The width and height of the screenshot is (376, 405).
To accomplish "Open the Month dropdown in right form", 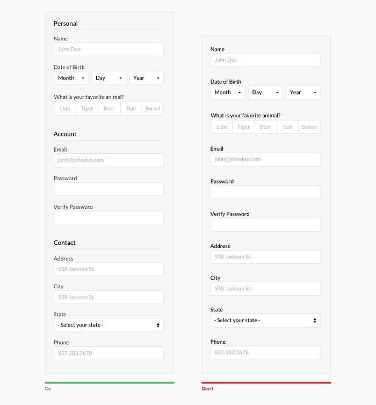I will 228,93.
